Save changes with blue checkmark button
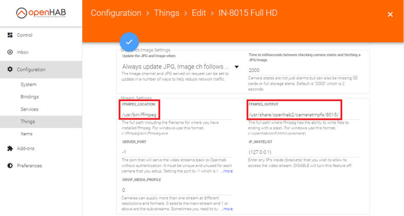Screen dimensions: 404x216 click(x=129, y=42)
